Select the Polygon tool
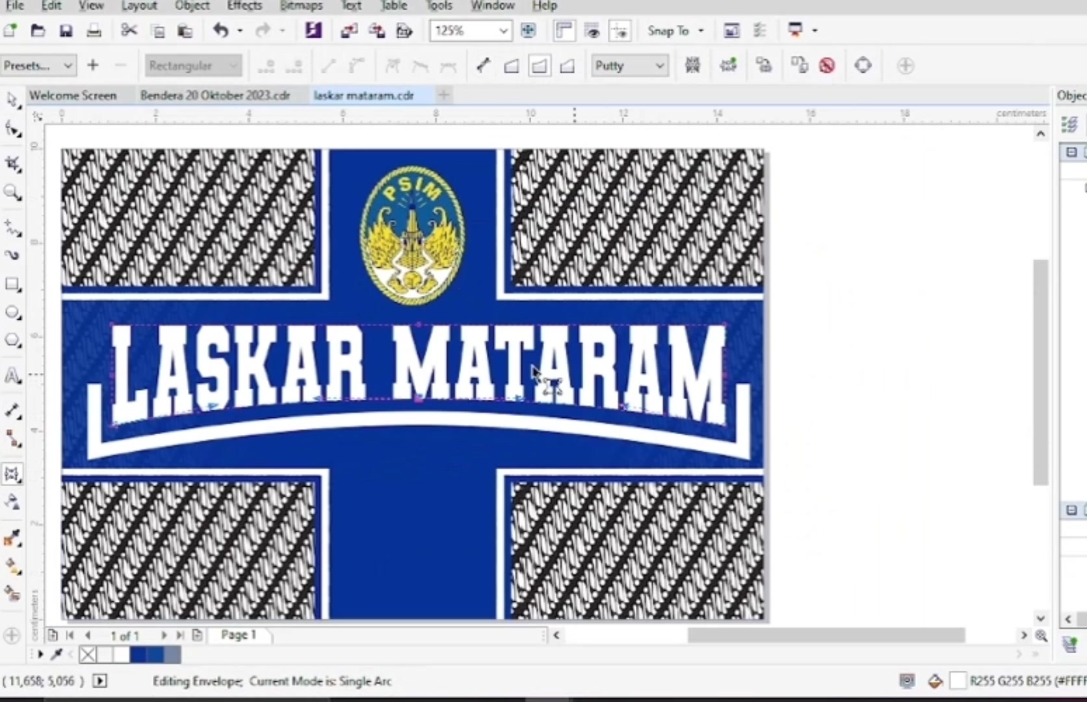Screen dimensions: 1087x702 coord(12,341)
